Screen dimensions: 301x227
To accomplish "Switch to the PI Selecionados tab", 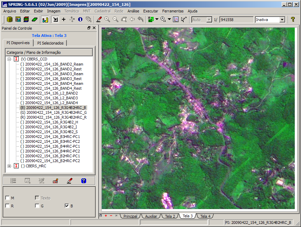I will [51, 43].
